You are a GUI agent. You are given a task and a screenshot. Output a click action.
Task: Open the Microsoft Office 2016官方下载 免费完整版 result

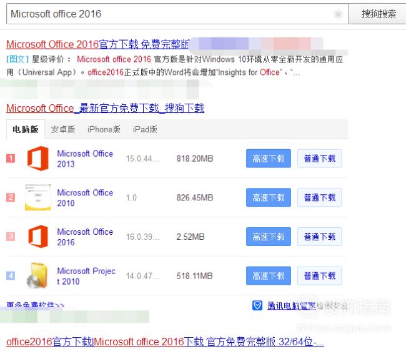pos(97,44)
